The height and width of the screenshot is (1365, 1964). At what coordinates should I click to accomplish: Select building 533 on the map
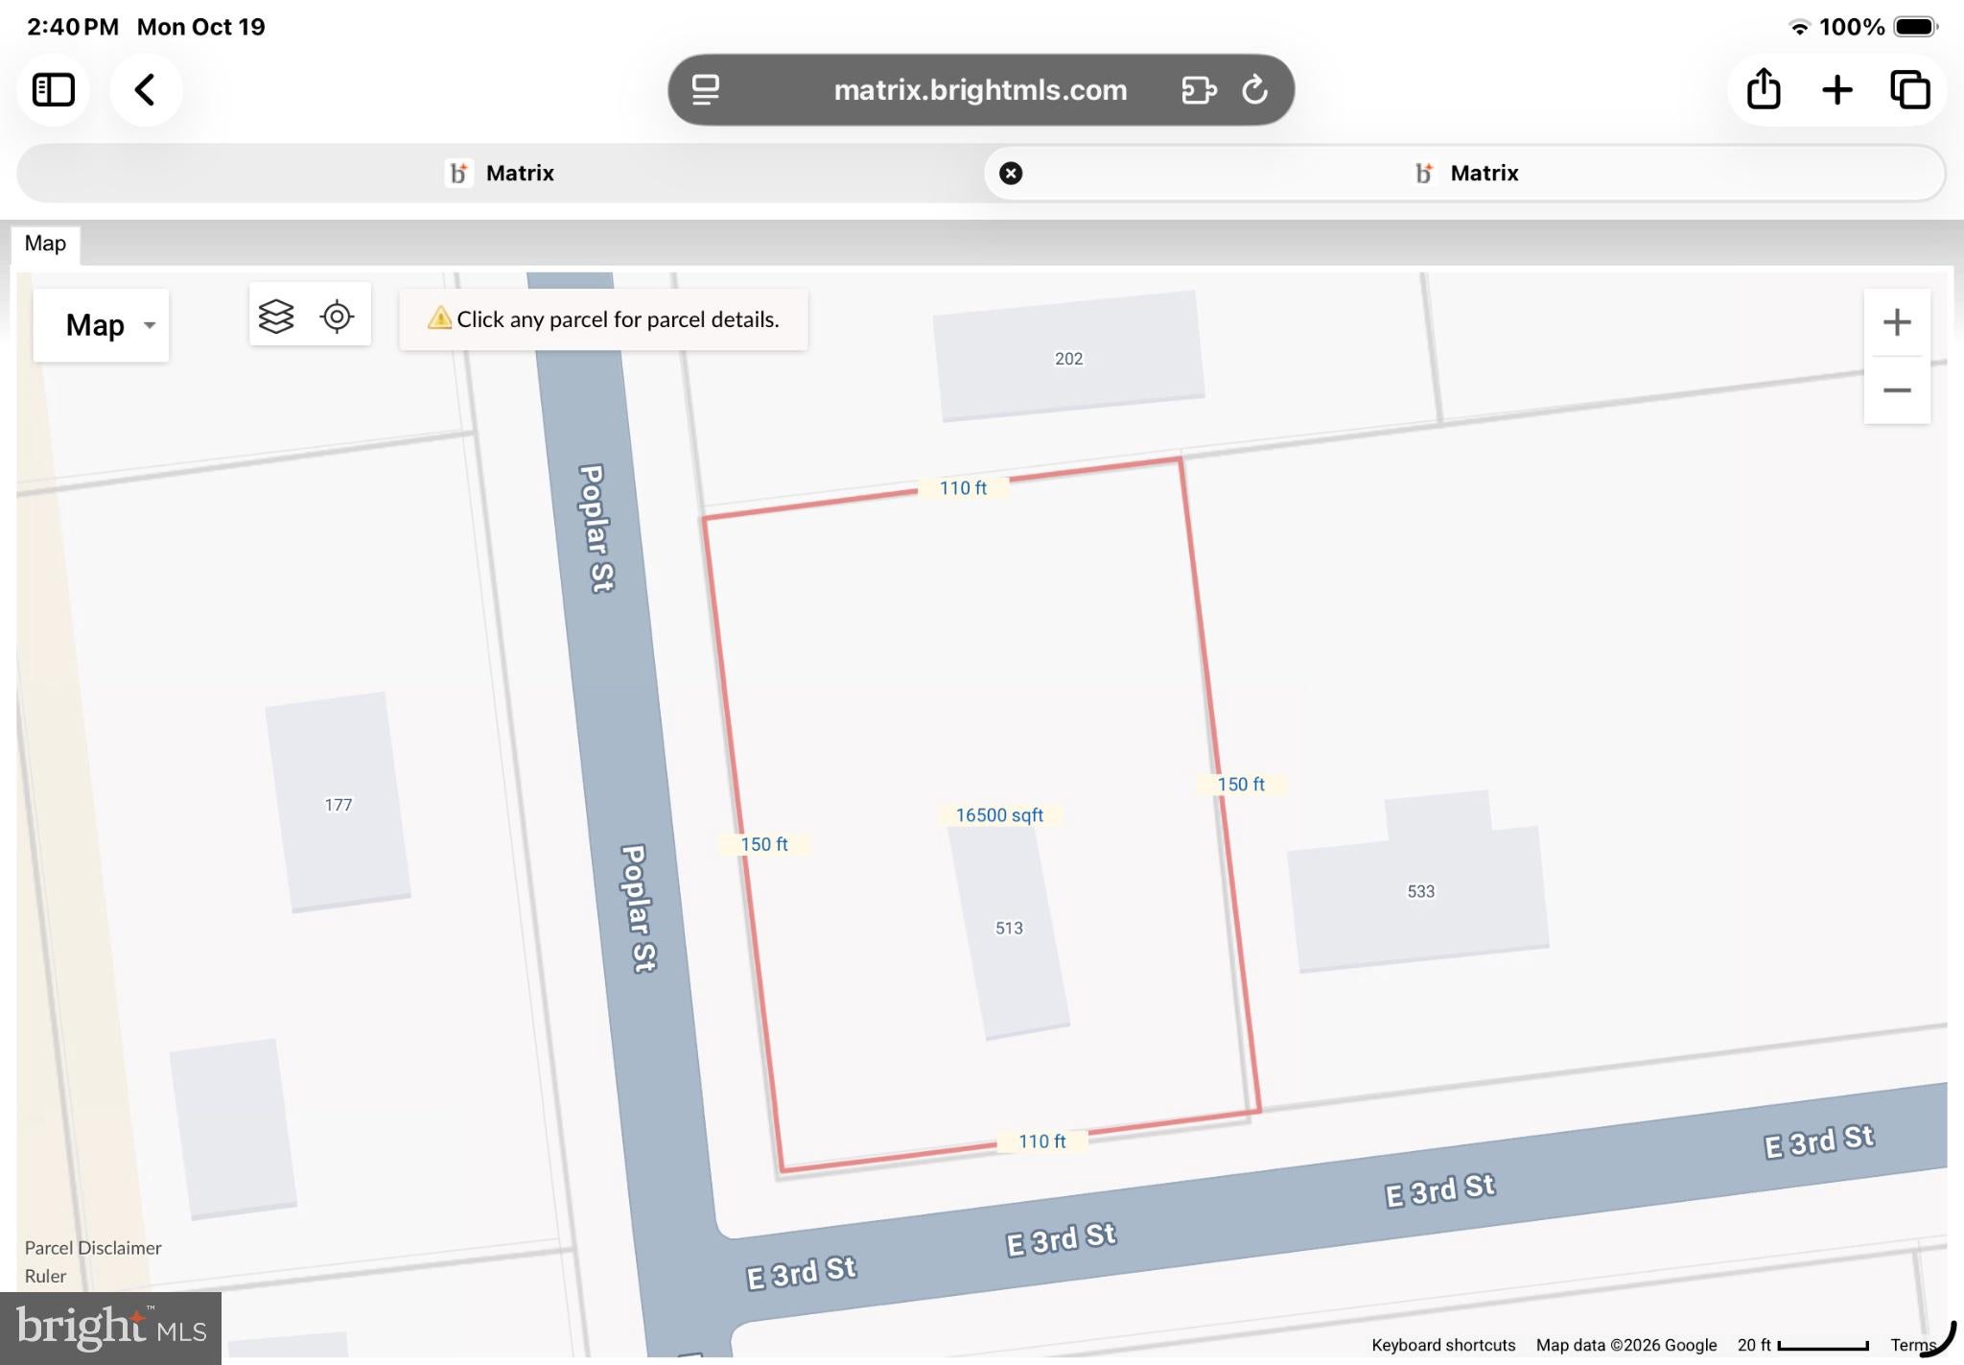[x=1419, y=892]
